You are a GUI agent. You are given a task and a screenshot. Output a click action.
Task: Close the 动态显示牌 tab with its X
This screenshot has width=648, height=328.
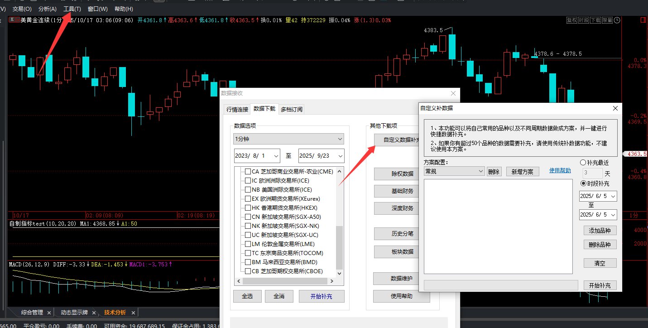pyautogui.click(x=94, y=313)
